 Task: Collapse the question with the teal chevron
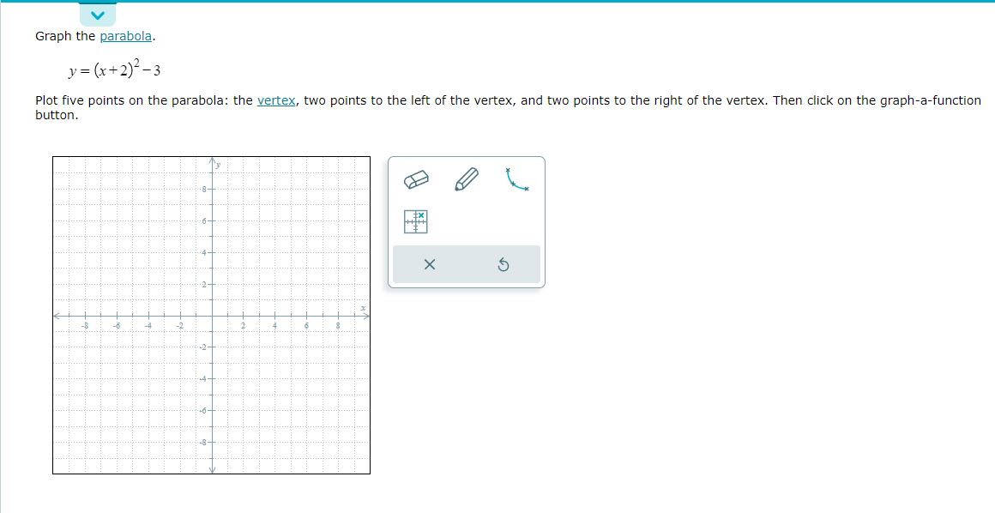97,14
